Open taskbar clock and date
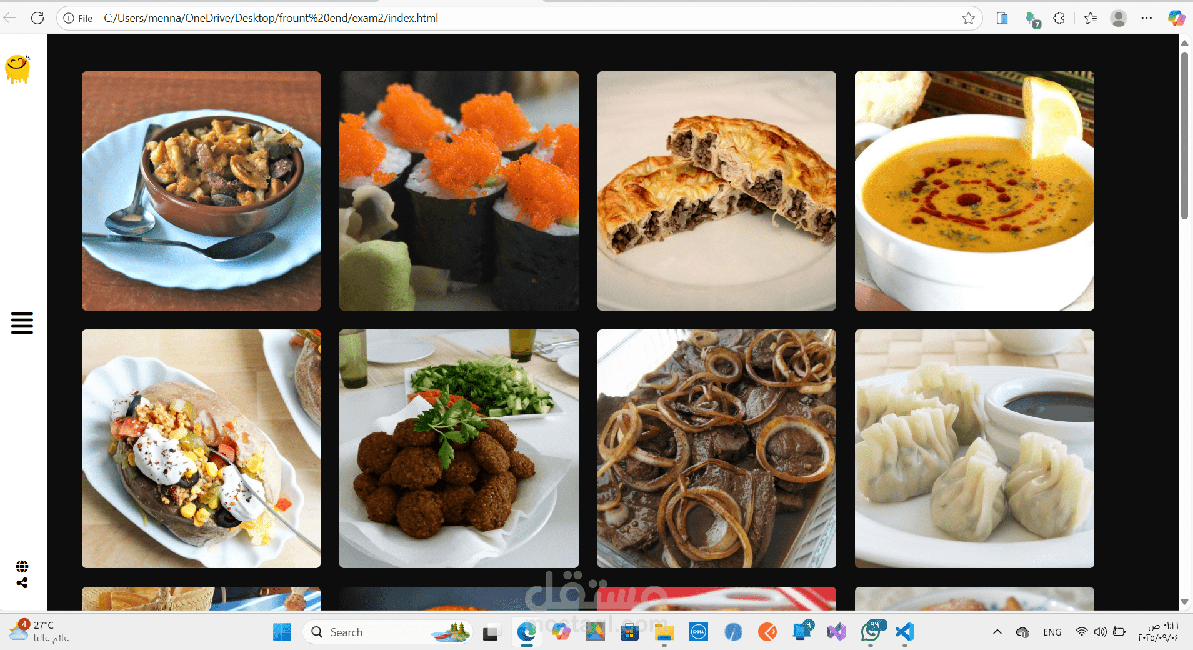 (x=1158, y=632)
